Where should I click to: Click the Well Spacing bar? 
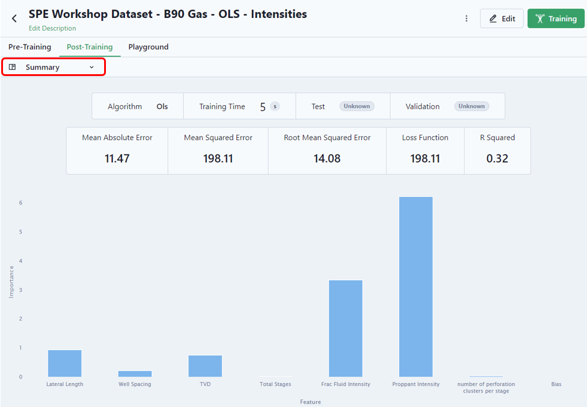(x=135, y=373)
